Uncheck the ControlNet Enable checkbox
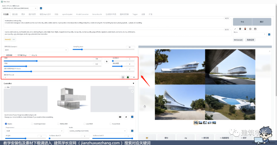277x145 pixels. 6,124
